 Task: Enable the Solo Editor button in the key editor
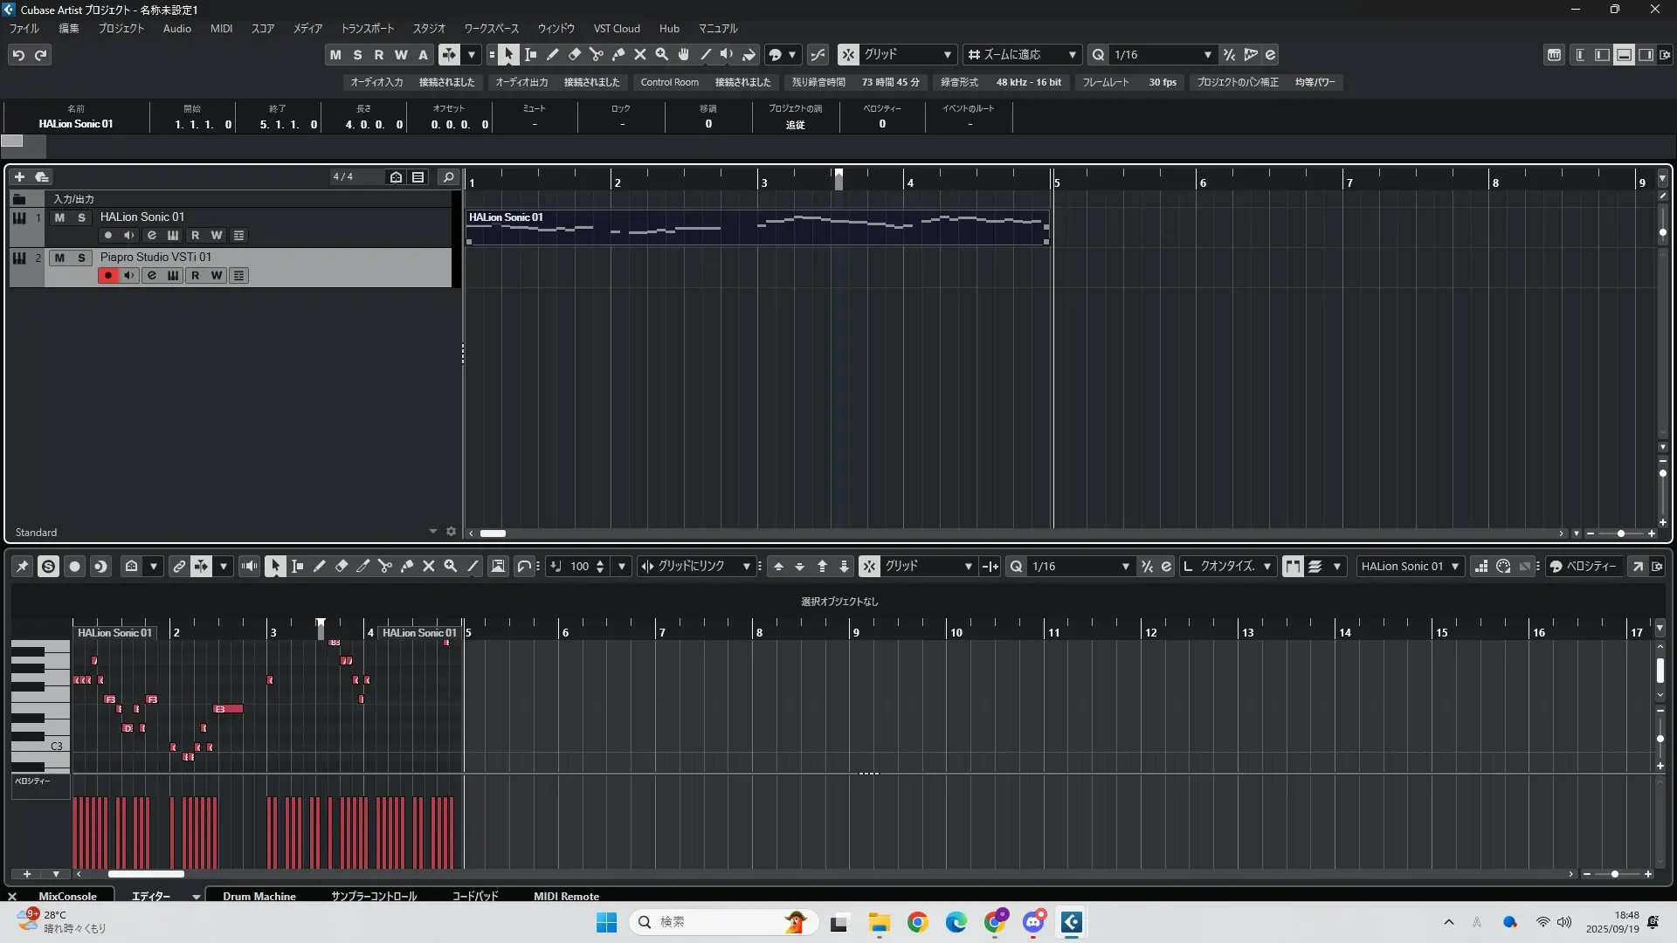pos(48,566)
